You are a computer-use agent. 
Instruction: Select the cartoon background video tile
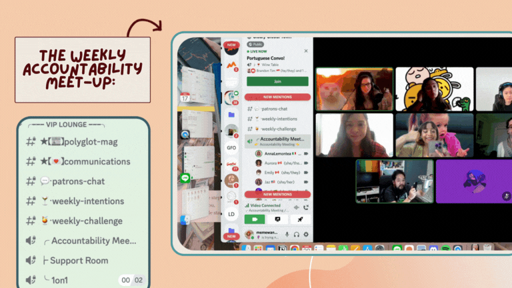click(435, 89)
